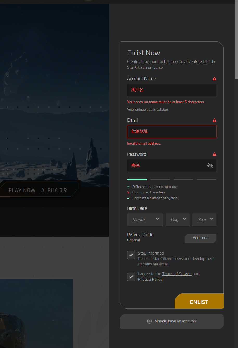Click 'Your unique public callsign.' hint
This screenshot has width=238, height=348.
pyautogui.click(x=148, y=110)
